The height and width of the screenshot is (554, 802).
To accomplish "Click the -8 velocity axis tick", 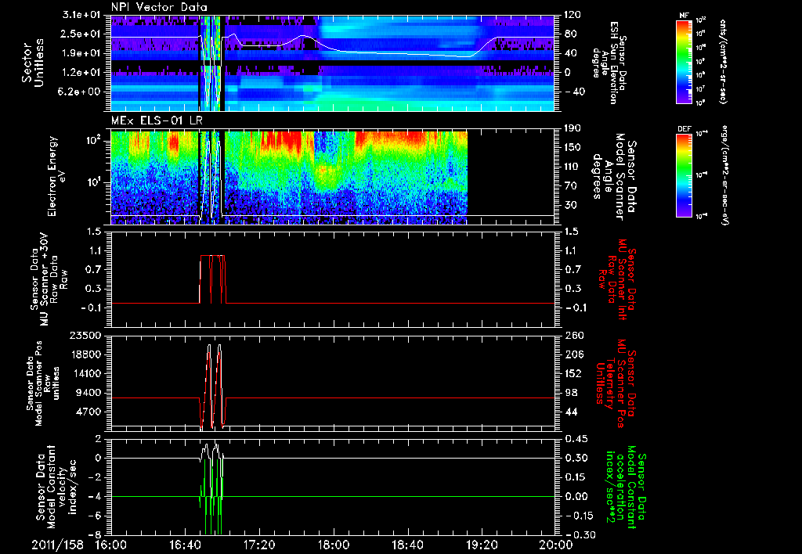I will pyautogui.click(x=95, y=535).
